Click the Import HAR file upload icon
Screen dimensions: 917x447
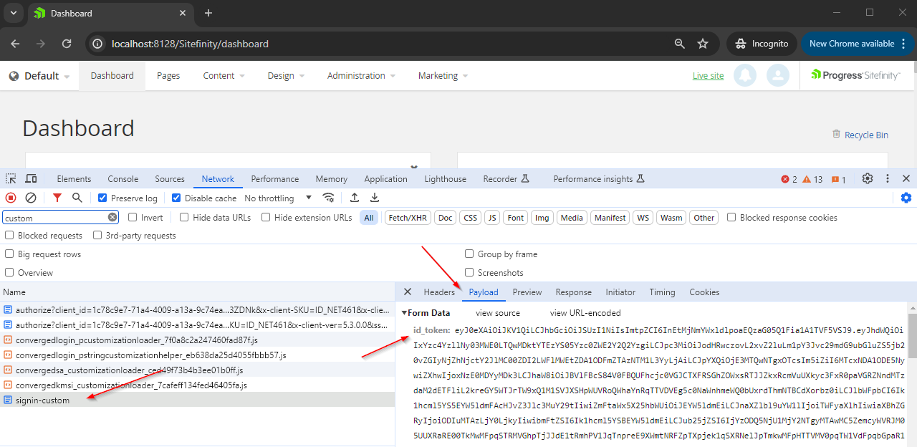click(355, 198)
